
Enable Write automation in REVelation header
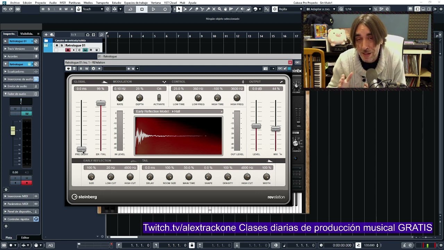coord(87,68)
